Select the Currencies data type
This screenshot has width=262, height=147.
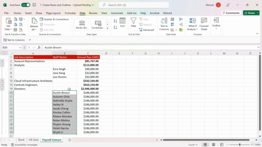click(x=98, y=24)
